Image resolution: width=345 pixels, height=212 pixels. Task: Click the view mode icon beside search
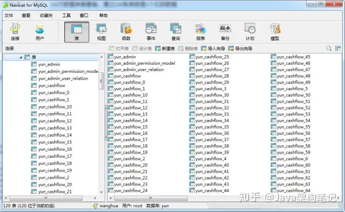click(x=338, y=48)
